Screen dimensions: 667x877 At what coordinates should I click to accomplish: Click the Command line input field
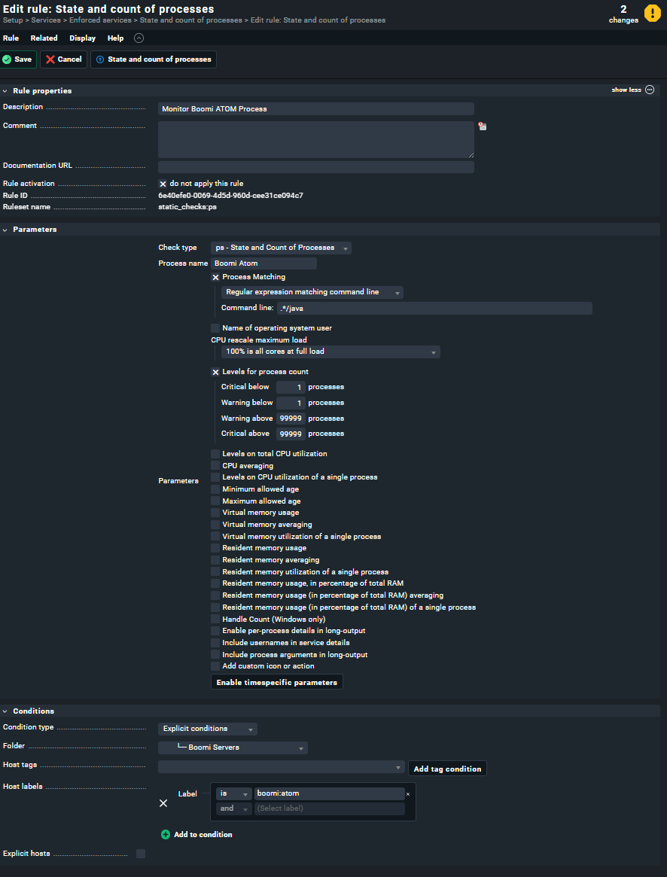tap(434, 308)
